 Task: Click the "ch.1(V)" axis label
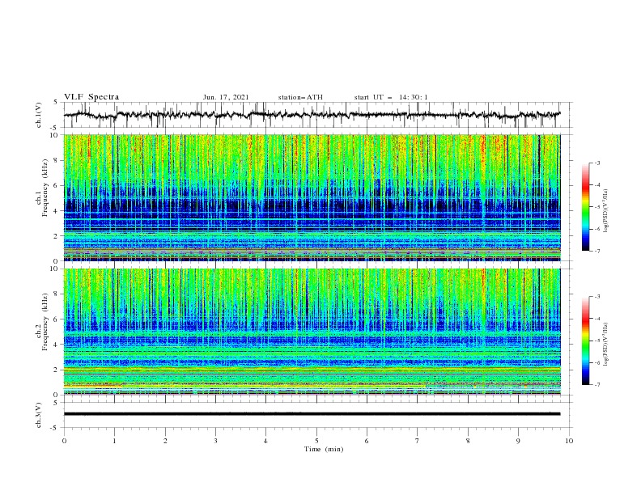pyautogui.click(x=39, y=115)
